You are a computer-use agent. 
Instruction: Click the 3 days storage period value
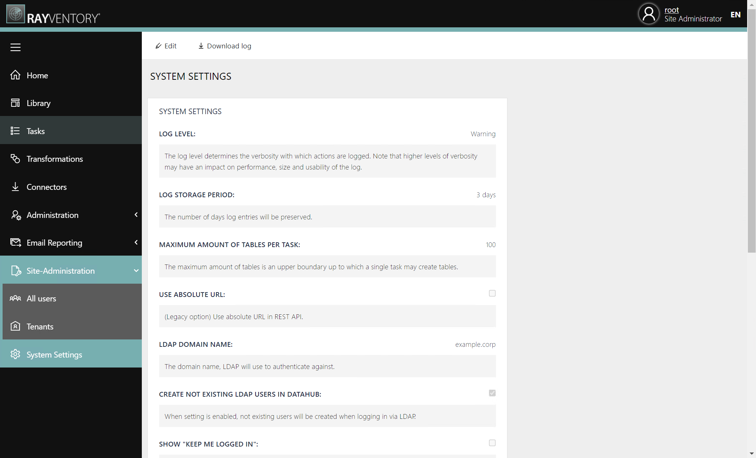(x=486, y=195)
